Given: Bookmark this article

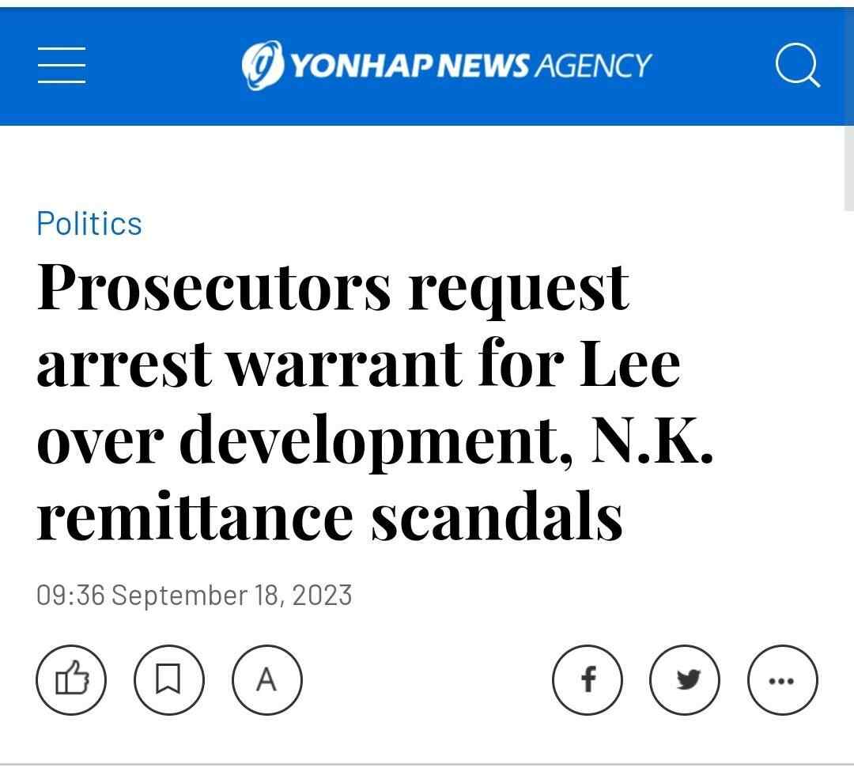Looking at the screenshot, I should point(168,679).
